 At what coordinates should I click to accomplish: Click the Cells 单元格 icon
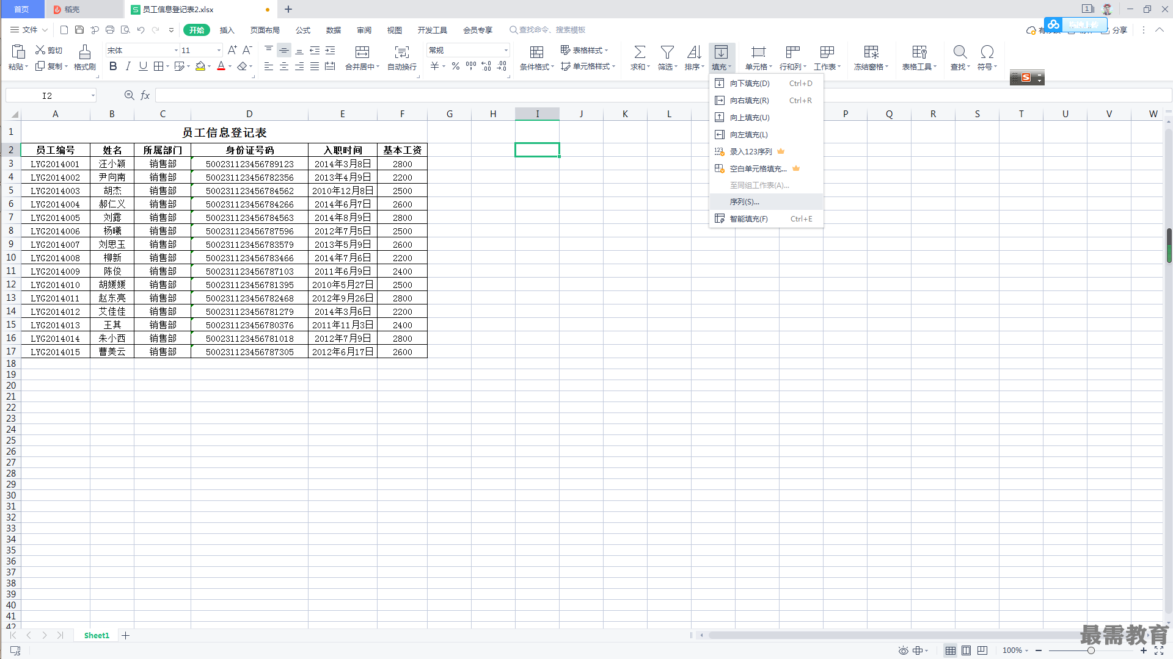tap(759, 52)
